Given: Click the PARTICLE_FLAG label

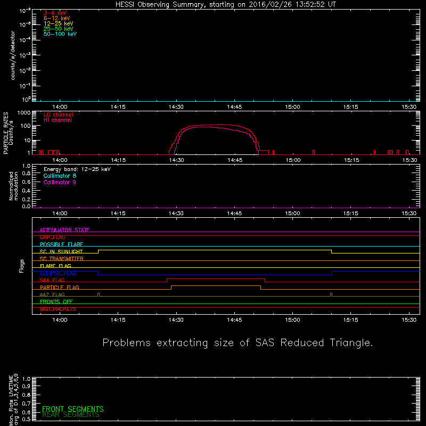Looking at the screenshot, I should point(60,288).
